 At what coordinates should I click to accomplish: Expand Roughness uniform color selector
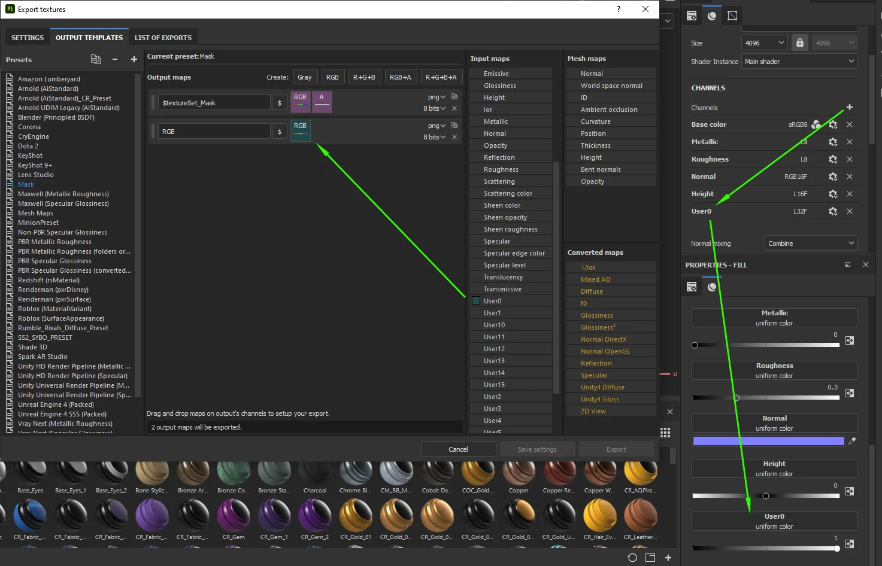pyautogui.click(x=774, y=370)
